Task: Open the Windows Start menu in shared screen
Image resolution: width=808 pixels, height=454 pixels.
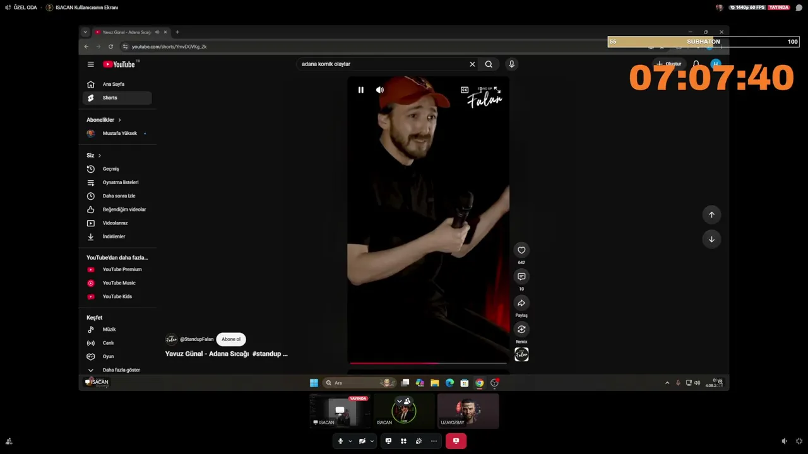Action: 314,383
